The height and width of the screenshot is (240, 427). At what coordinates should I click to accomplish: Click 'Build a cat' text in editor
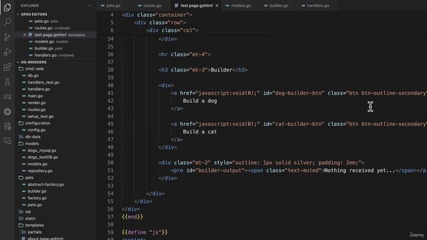pyautogui.click(x=200, y=132)
